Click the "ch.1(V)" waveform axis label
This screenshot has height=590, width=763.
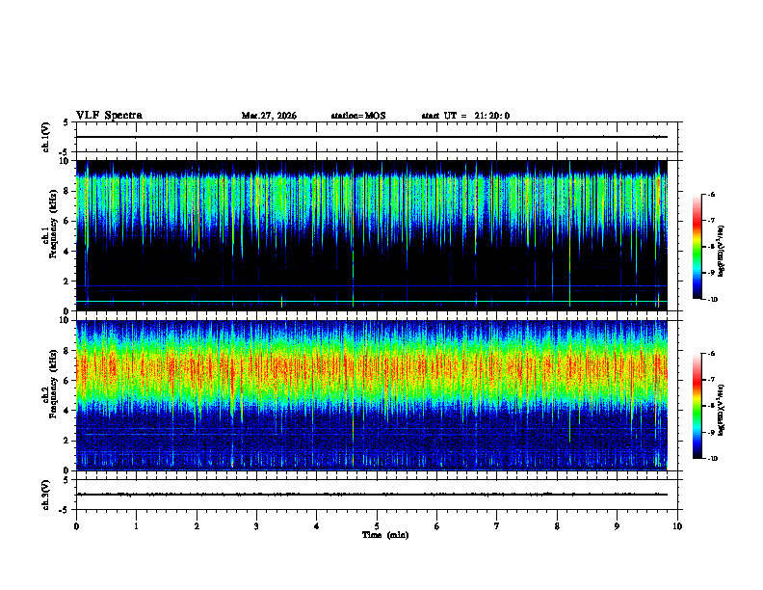pos(45,137)
